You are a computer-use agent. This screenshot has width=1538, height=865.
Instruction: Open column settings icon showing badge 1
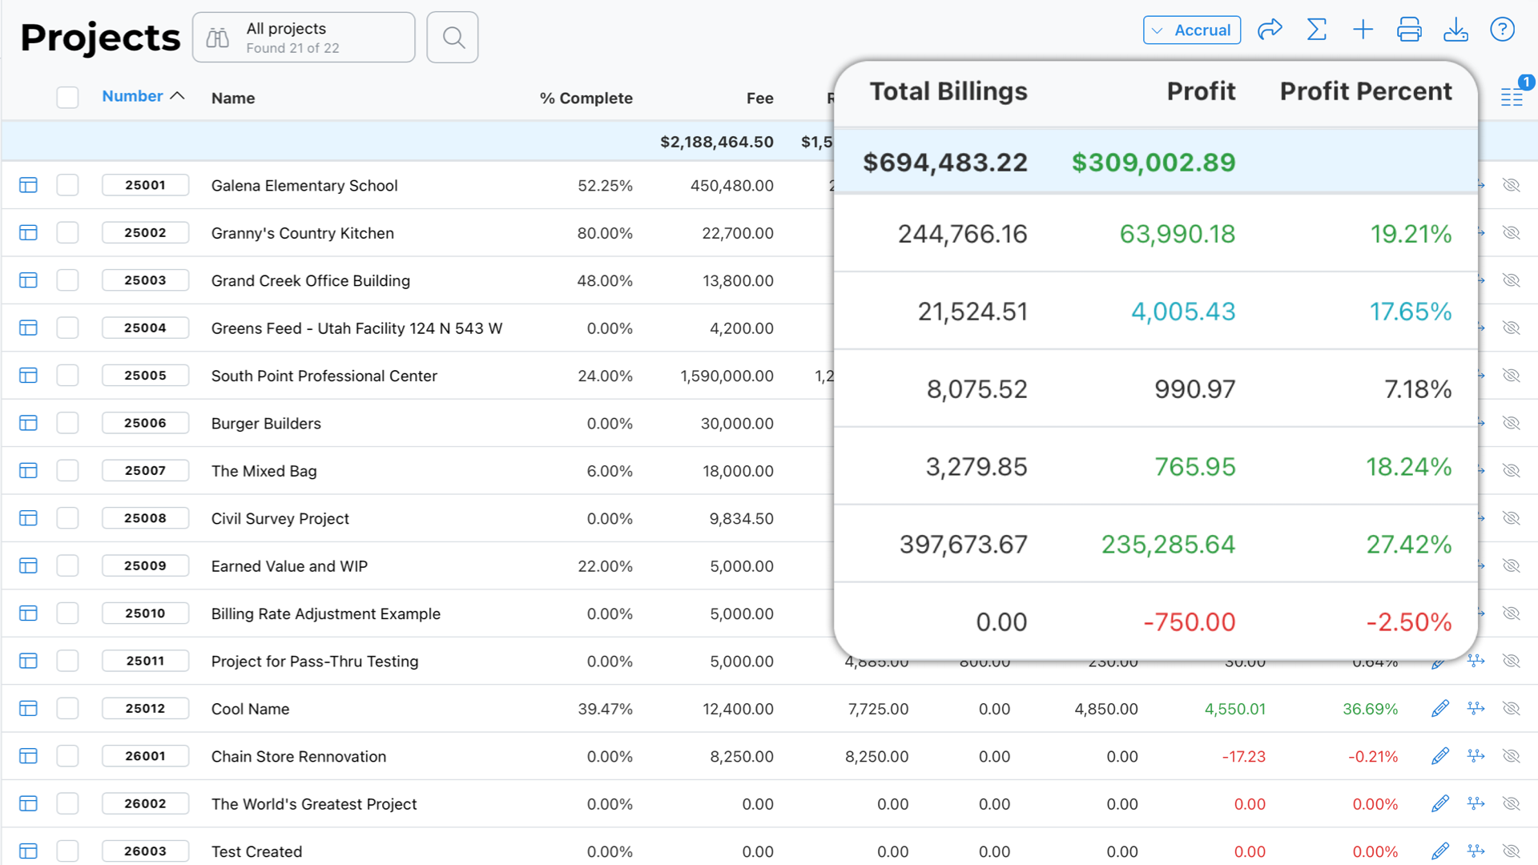1512,96
